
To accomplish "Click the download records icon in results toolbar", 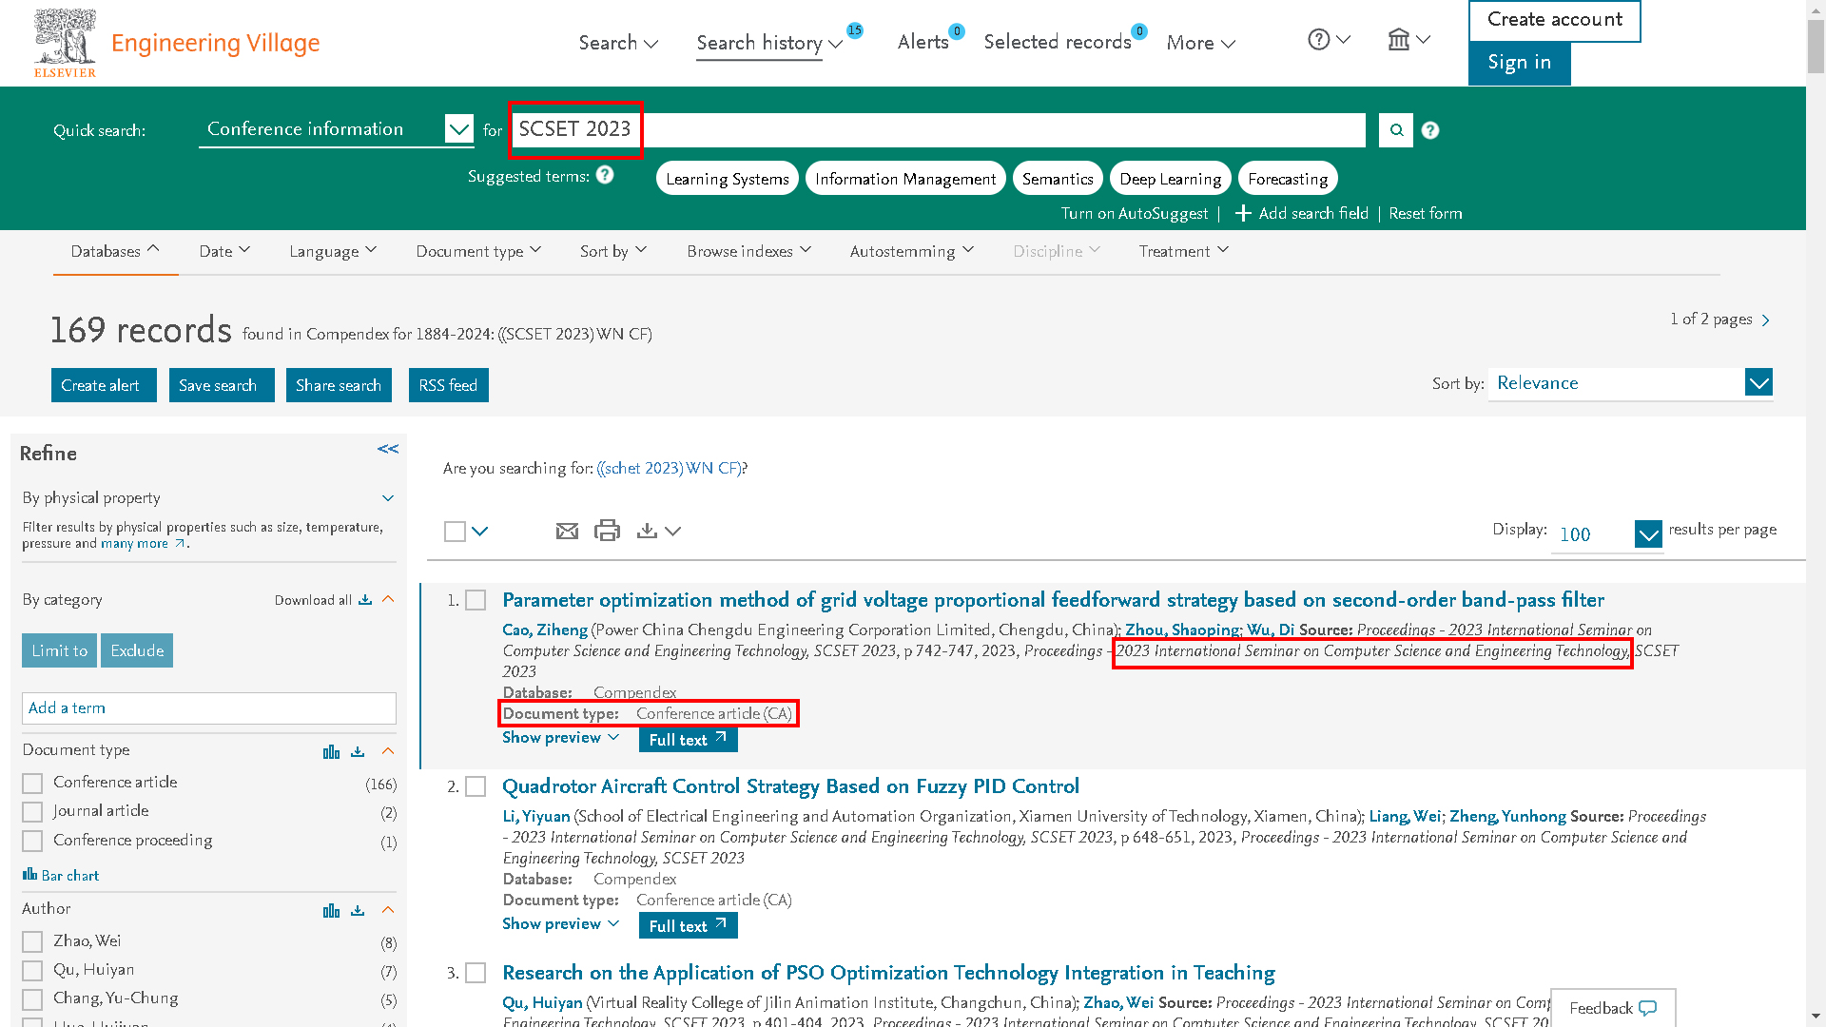I will coord(648,531).
